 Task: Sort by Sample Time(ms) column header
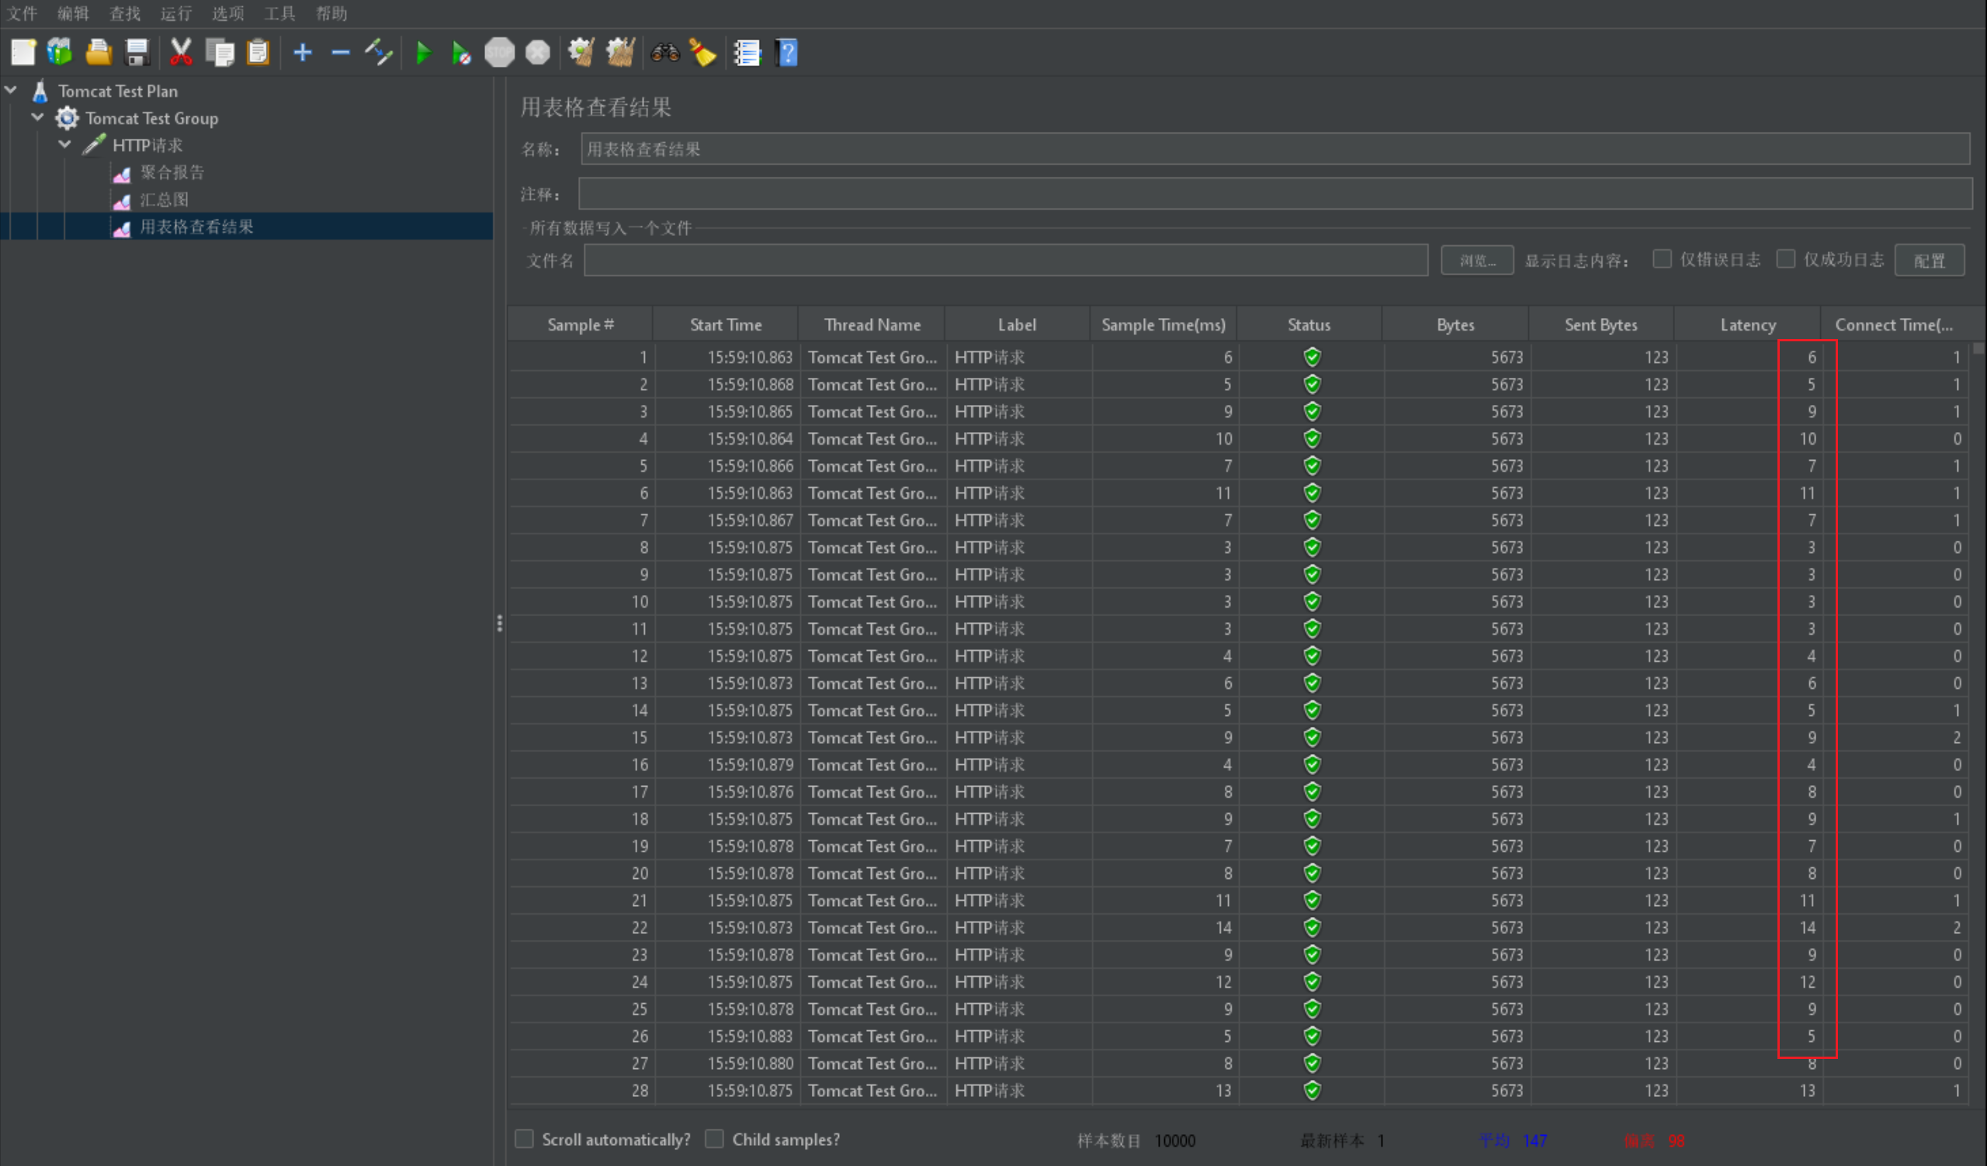(1163, 324)
